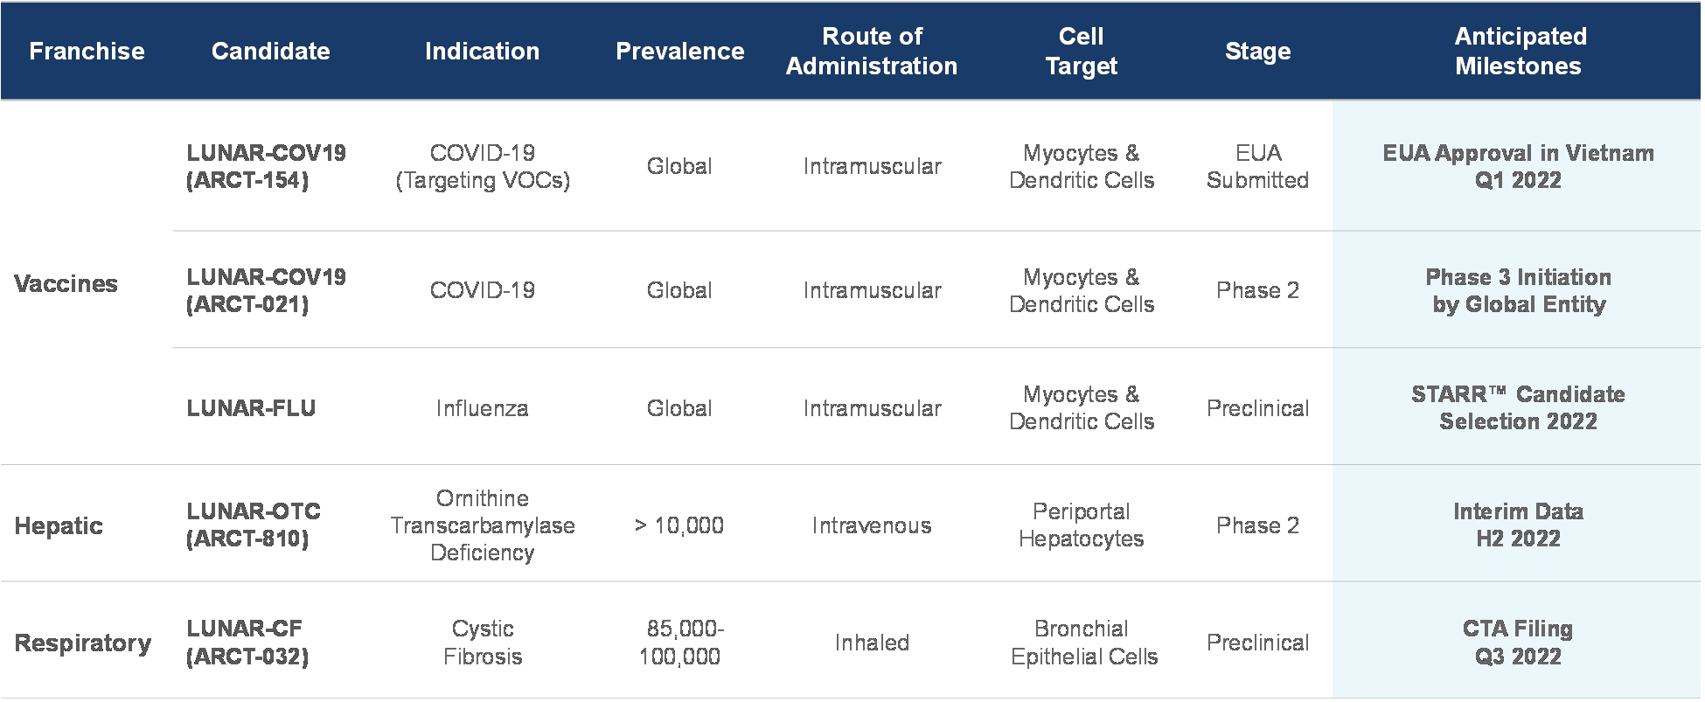Click the Interim Data H2 2022 milestone

click(x=1518, y=525)
